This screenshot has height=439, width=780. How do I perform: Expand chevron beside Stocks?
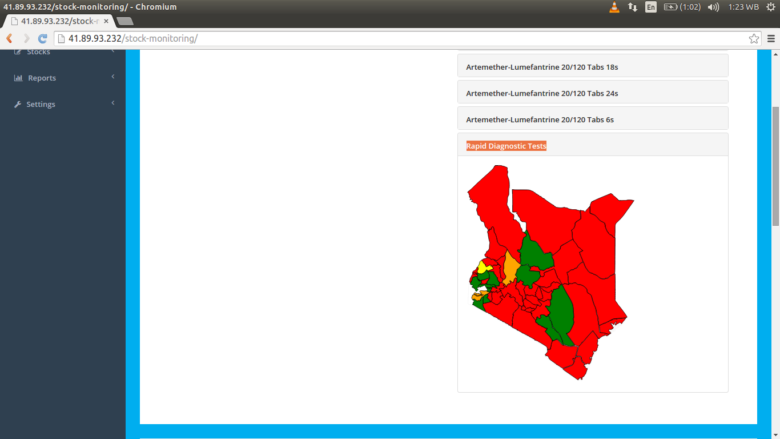coord(113,51)
